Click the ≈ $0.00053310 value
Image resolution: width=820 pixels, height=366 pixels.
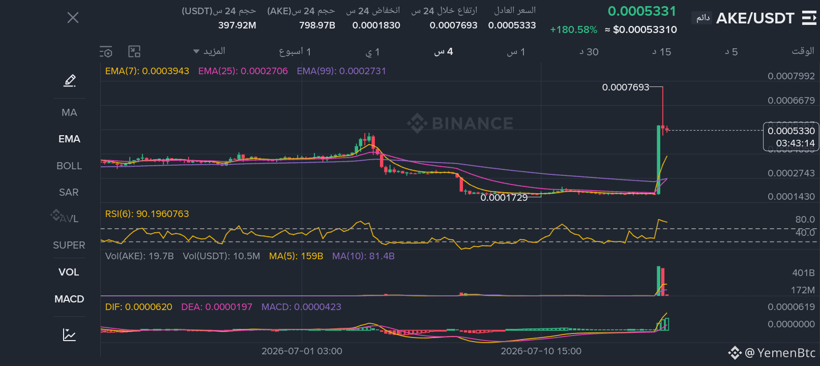coord(641,29)
